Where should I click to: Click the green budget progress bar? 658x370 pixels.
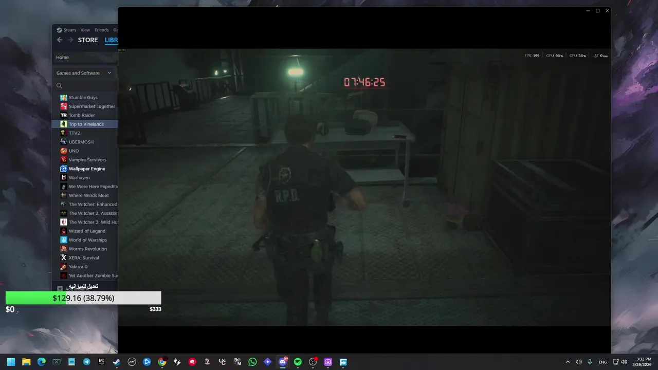pyautogui.click(x=83, y=298)
